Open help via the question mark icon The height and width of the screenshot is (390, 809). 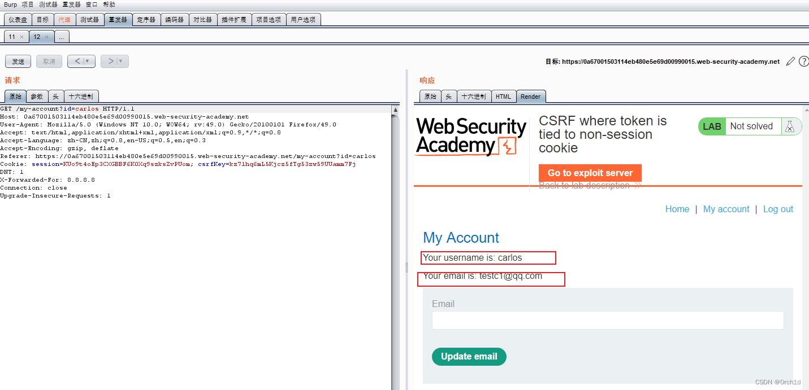coord(803,62)
